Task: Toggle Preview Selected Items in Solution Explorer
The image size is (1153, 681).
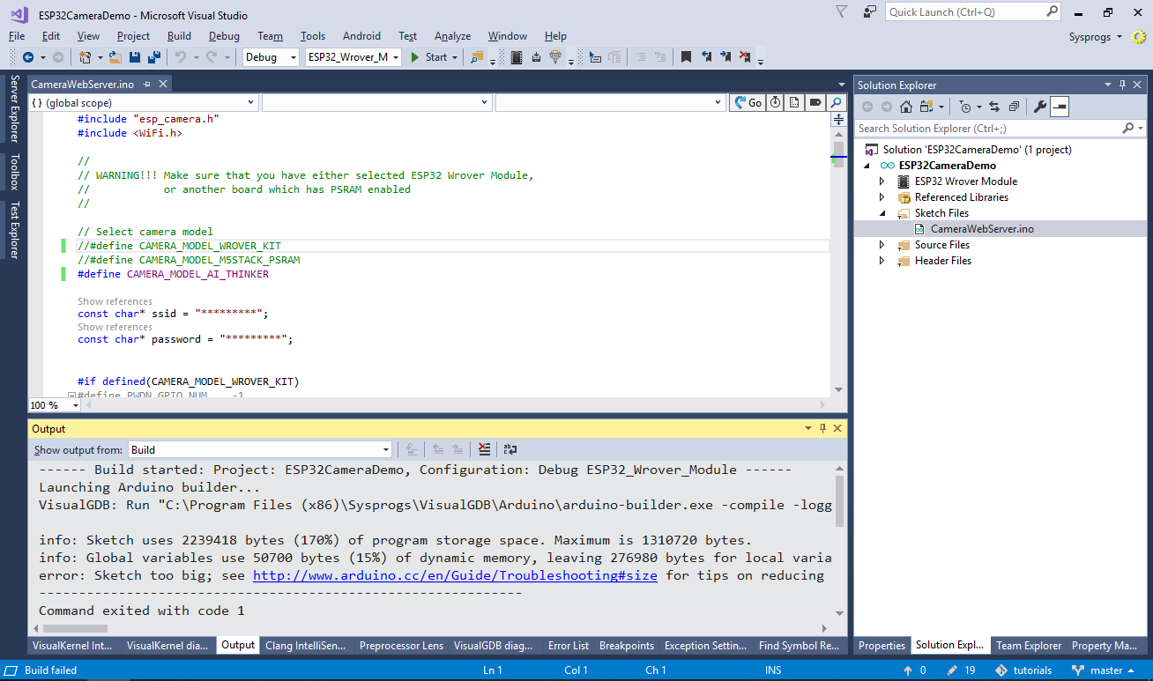Action: [x=1059, y=107]
